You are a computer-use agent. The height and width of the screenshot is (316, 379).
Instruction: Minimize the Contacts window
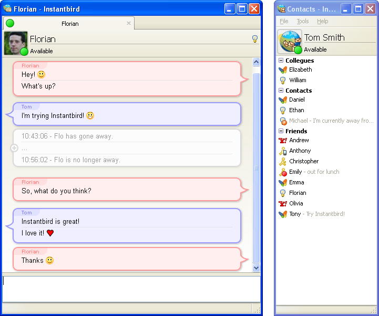(x=346, y=9)
